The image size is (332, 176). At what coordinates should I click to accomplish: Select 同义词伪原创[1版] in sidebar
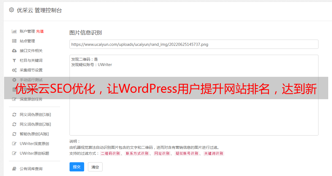pos(35,115)
